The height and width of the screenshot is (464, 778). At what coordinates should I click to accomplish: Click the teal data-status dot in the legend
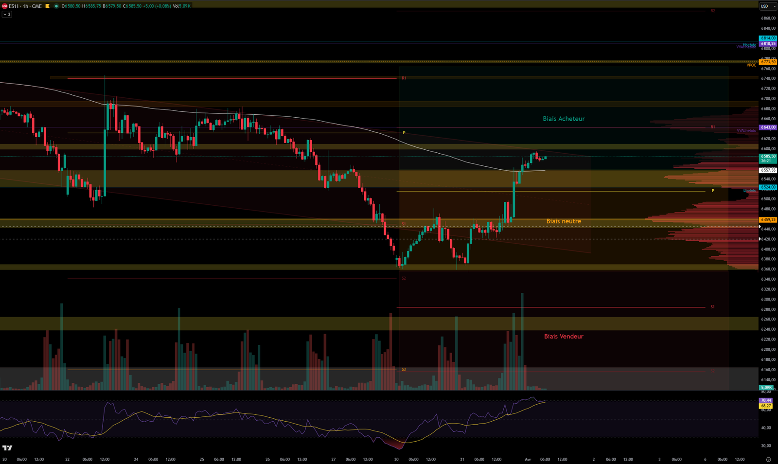tap(56, 6)
